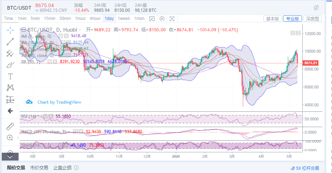Screen dimensions: 332x173
Task: Expand the MA (5, close, 0) indicator dropdown
Action: (x=54, y=36)
